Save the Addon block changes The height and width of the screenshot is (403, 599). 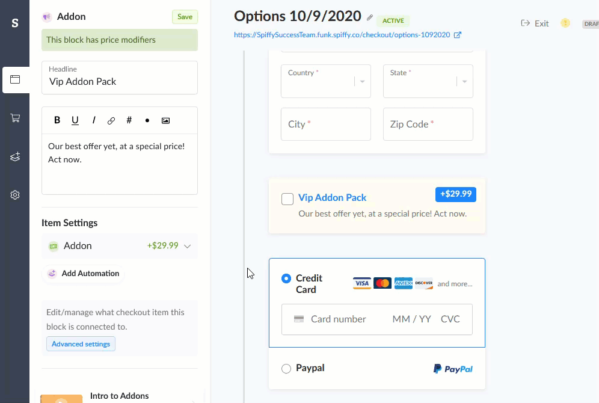pos(185,17)
